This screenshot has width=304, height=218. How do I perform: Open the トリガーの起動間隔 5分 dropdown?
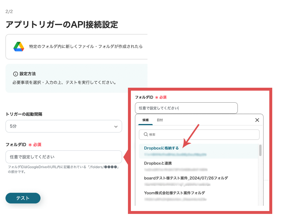[64, 126]
